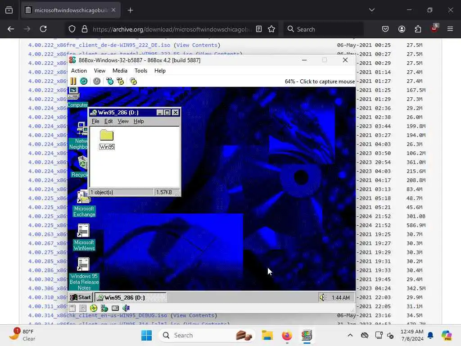Open View menu in Win95_286 window
Screen dimensions: 461x346
point(123,121)
